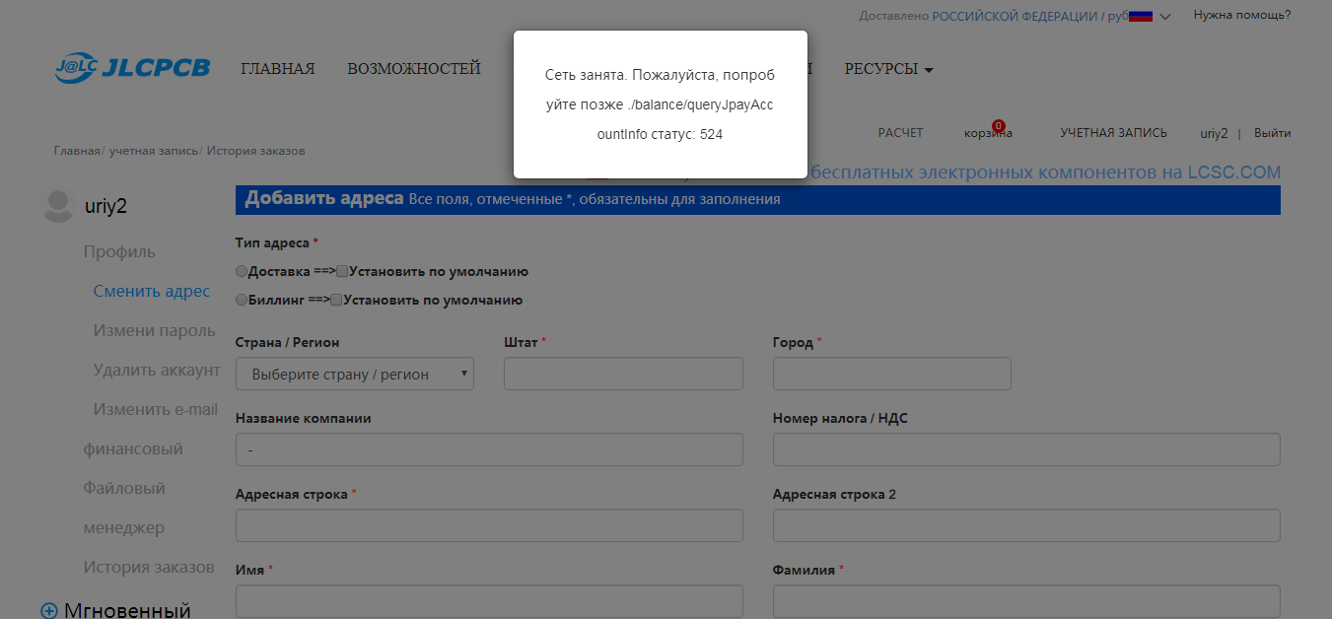Image resolution: width=1332 pixels, height=619 pixels.
Task: Click the Сеть занята error message popup
Action: coord(661,104)
